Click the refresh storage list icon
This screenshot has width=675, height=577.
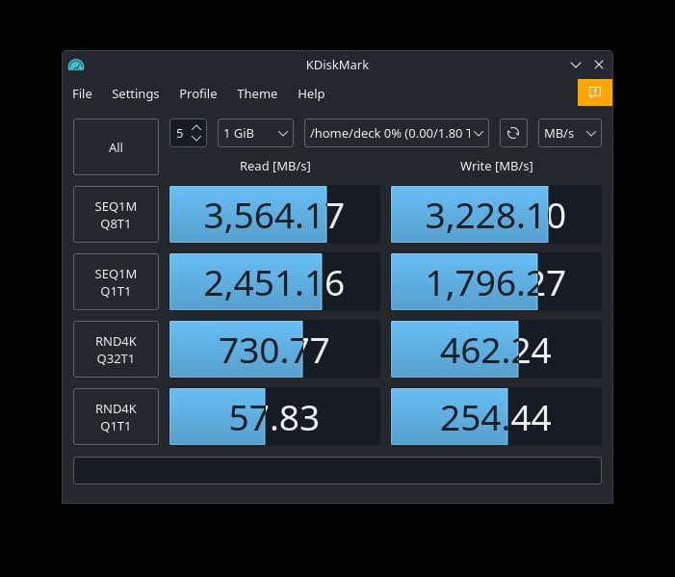click(513, 133)
